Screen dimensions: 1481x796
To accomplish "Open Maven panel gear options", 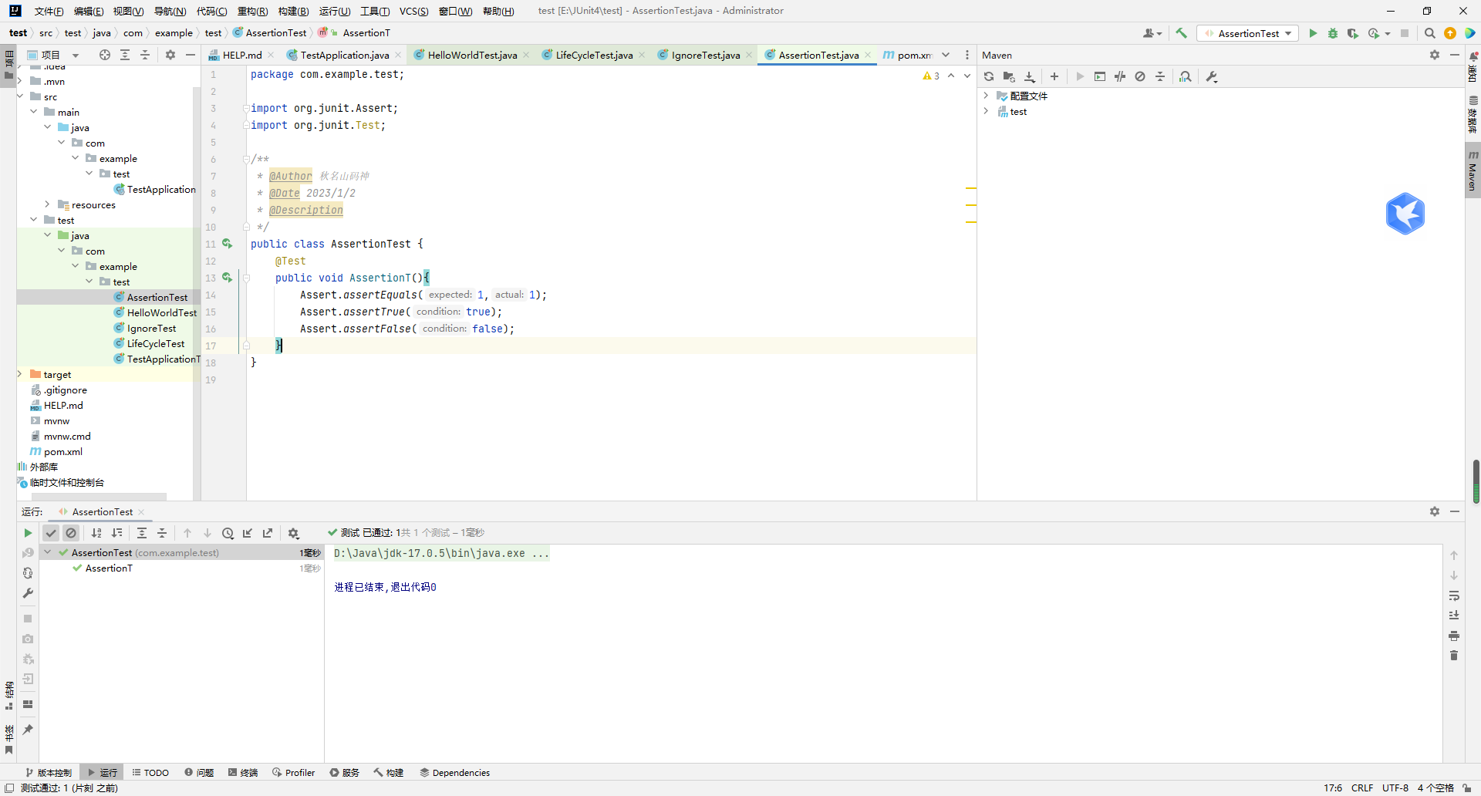I will click(x=1435, y=55).
